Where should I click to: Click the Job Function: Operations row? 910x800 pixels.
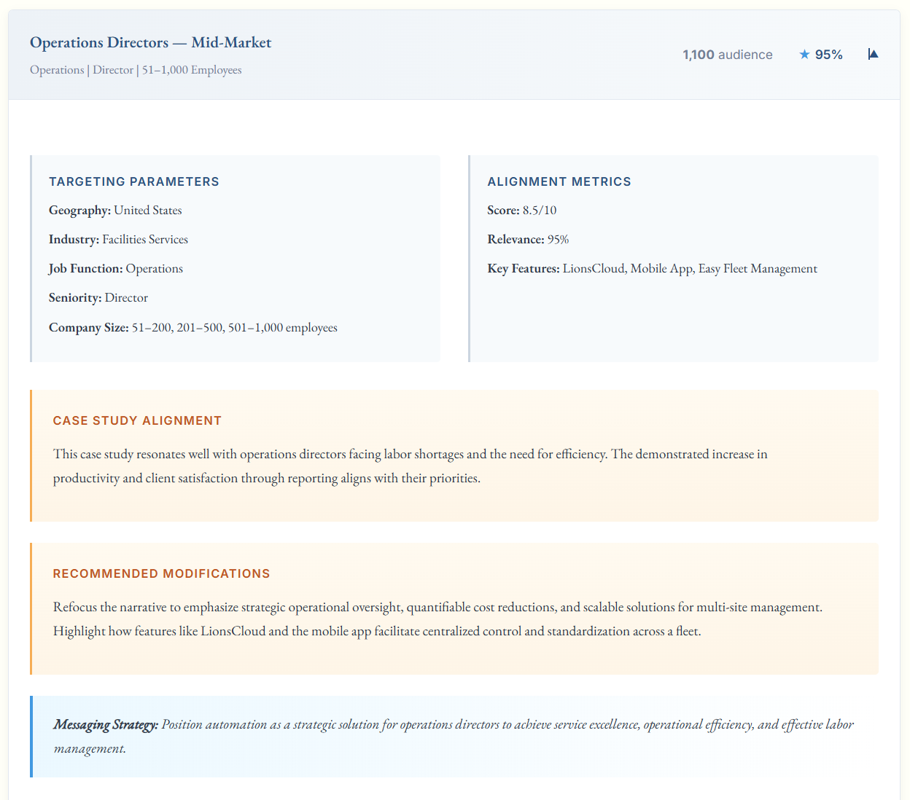pos(116,269)
